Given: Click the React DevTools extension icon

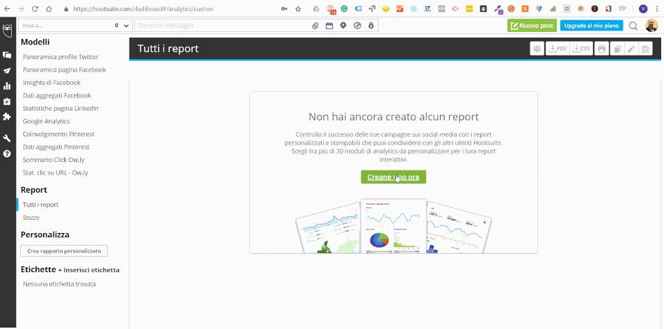Looking at the screenshot, I should (413, 8).
